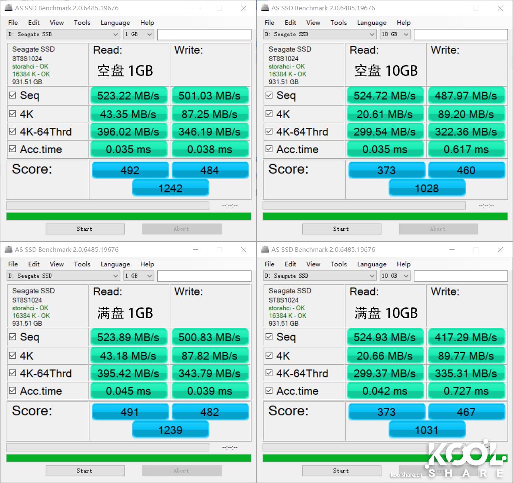Image resolution: width=513 pixels, height=483 pixels.
Task: Open the Tools menu in the 空盘 1GB window
Action: (82, 23)
